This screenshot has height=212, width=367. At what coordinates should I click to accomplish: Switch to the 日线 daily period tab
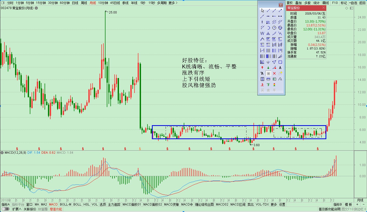75,3
